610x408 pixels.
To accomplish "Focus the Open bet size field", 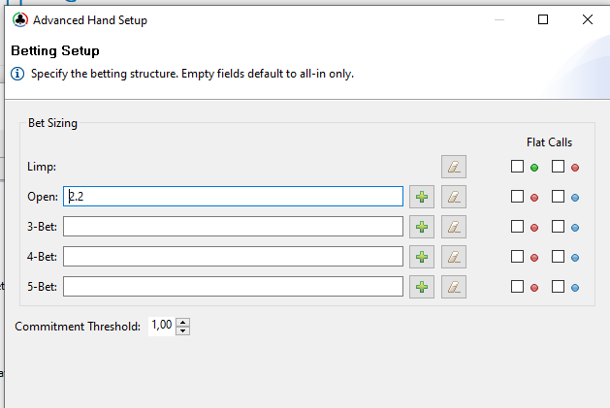I will point(233,197).
